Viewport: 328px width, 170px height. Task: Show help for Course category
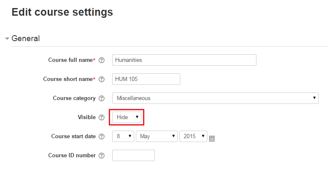102,98
